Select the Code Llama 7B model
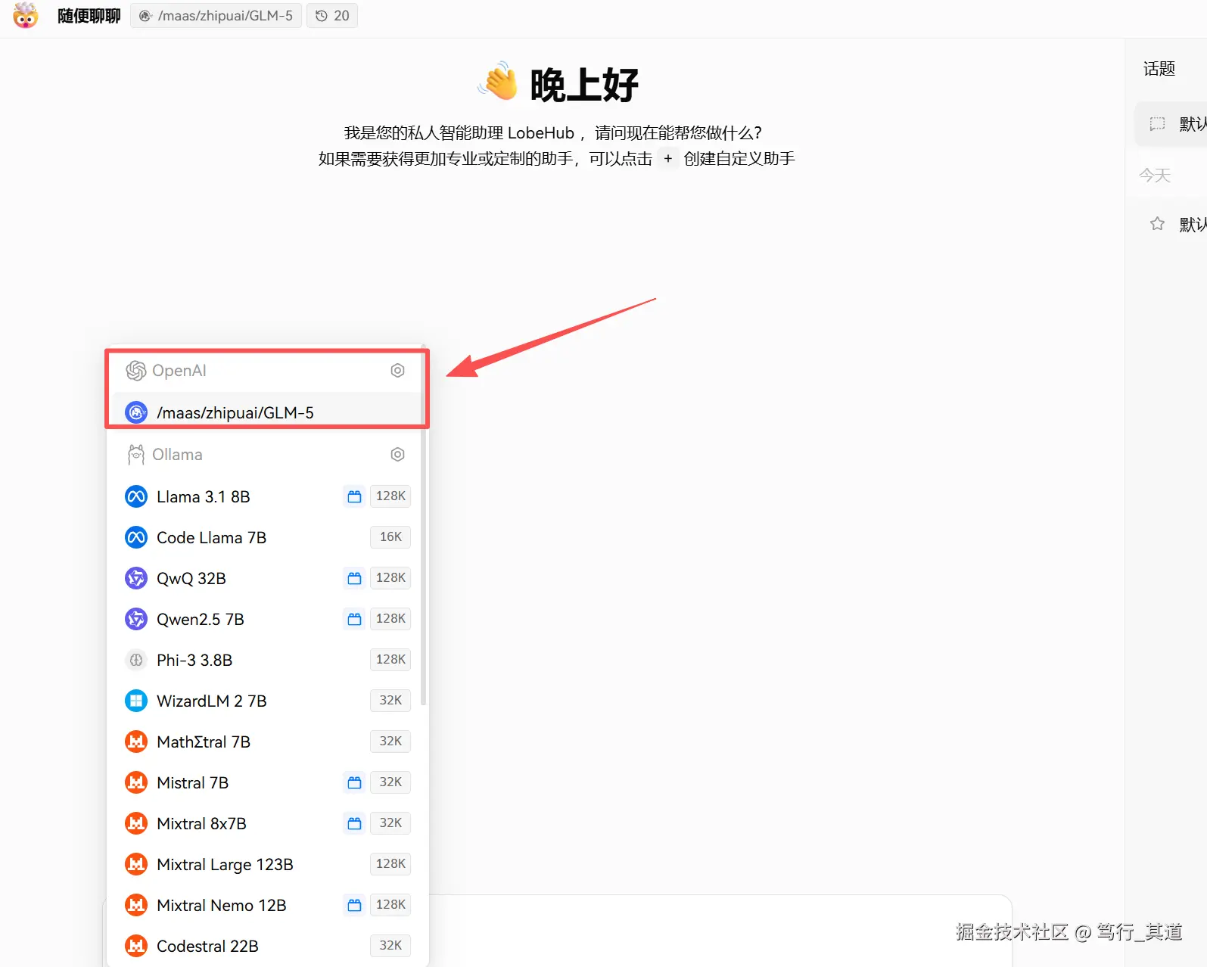 coord(267,537)
